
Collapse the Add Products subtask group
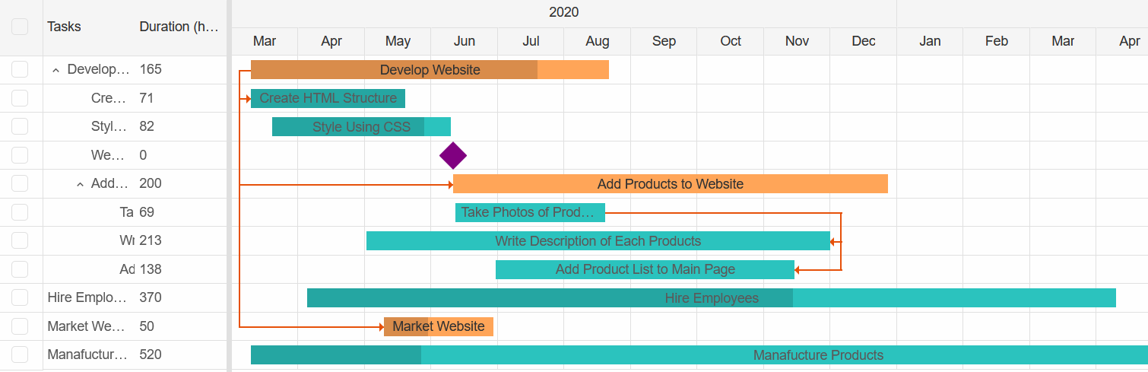point(80,183)
